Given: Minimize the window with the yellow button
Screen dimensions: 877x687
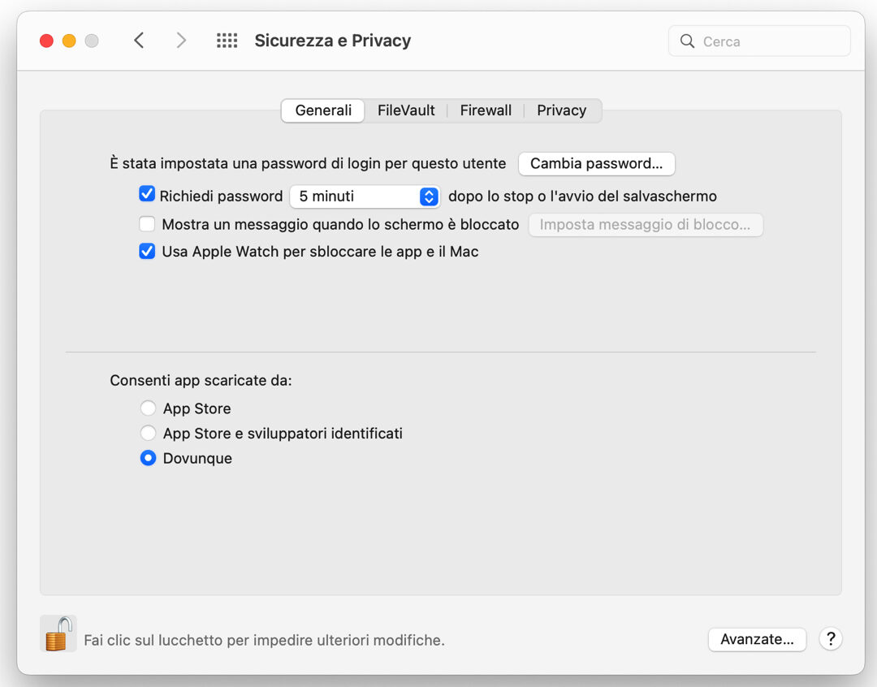Looking at the screenshot, I should (x=69, y=41).
